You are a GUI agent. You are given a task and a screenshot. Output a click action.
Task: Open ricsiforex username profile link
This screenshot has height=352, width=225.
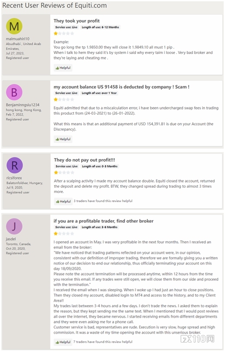pyautogui.click(x=14, y=178)
